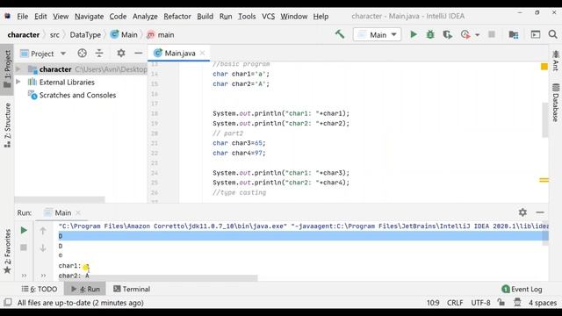Go down the stack trace arrow
This screenshot has width=562, height=316.
coord(43,248)
